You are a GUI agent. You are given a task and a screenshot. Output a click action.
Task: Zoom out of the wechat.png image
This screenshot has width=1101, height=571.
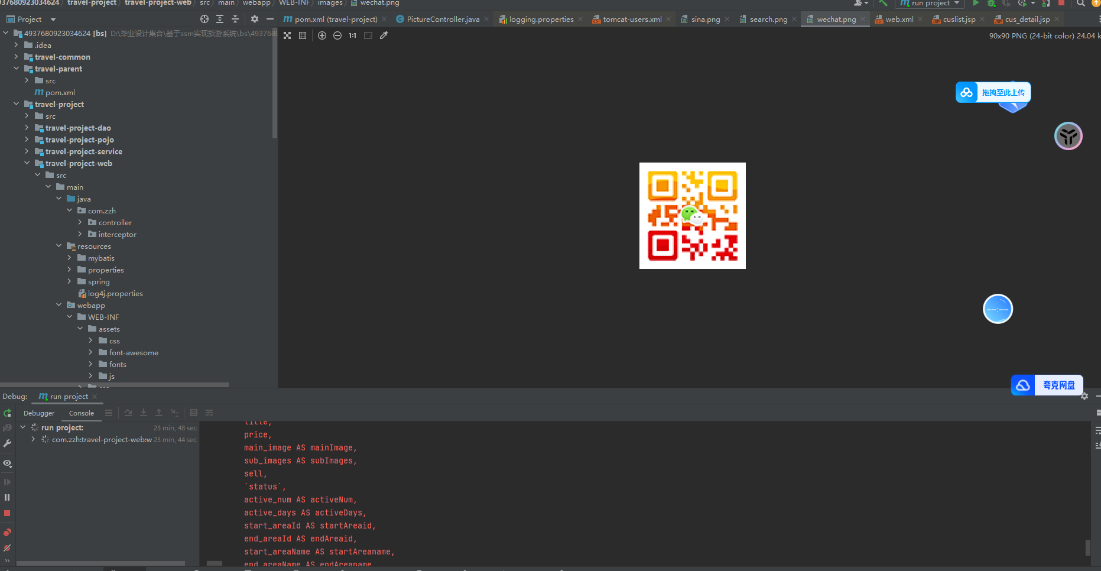[337, 35]
